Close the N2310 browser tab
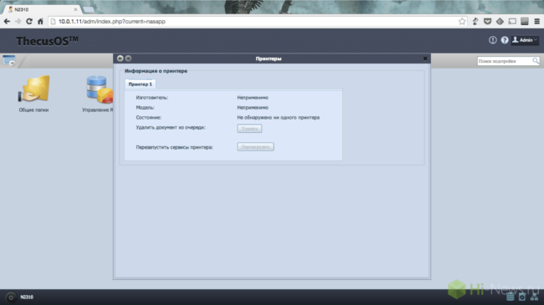Image resolution: width=544 pixels, height=305 pixels. tap(75, 9)
